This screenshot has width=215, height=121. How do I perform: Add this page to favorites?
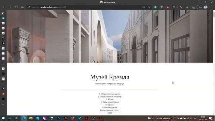click(x=149, y=7)
